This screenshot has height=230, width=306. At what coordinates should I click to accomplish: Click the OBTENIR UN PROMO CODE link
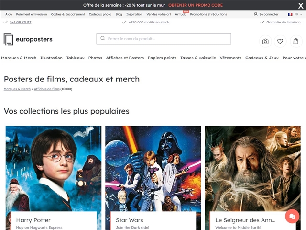coord(196,5)
